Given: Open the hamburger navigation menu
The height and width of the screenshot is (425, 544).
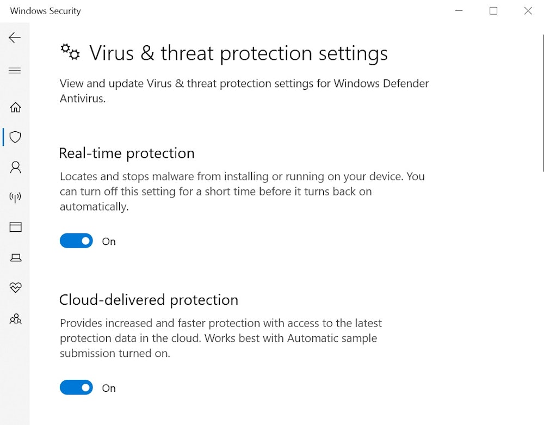Looking at the screenshot, I should point(15,70).
